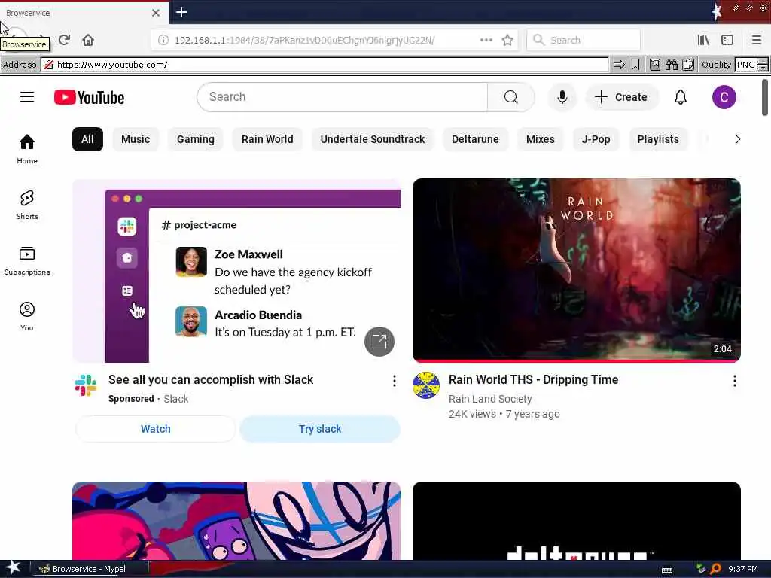Image resolution: width=771 pixels, height=578 pixels.
Task: Go to Home in YouTube sidebar
Action: (27, 149)
